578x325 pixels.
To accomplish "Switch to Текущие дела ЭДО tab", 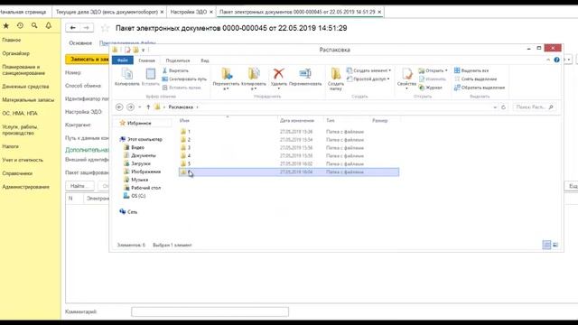I will [107, 12].
